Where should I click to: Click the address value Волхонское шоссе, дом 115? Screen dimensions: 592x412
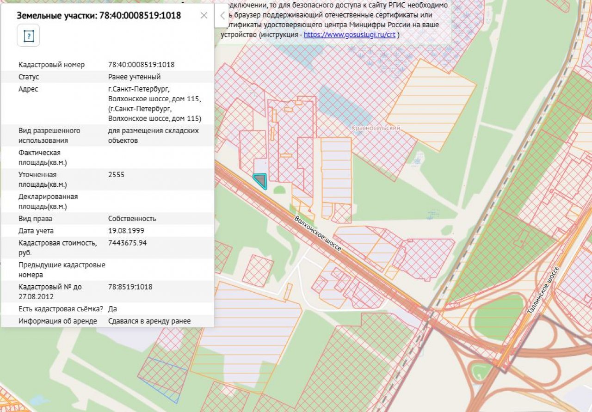point(154,99)
